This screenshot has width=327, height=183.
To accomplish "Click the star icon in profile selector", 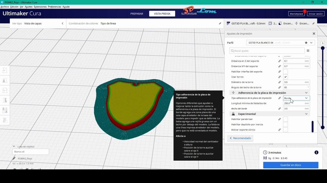I will click(306, 43).
